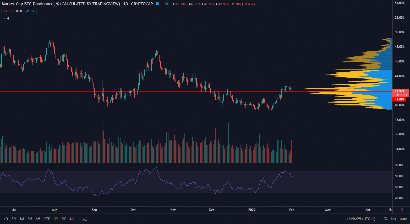Show All available data range
This screenshot has width=410, height=224.
72,219
